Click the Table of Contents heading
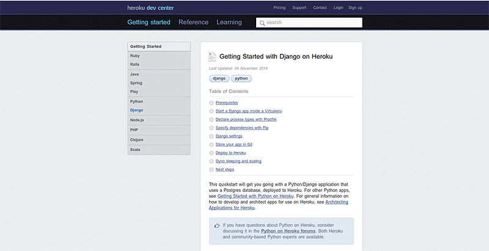The image size is (489, 251). click(229, 91)
